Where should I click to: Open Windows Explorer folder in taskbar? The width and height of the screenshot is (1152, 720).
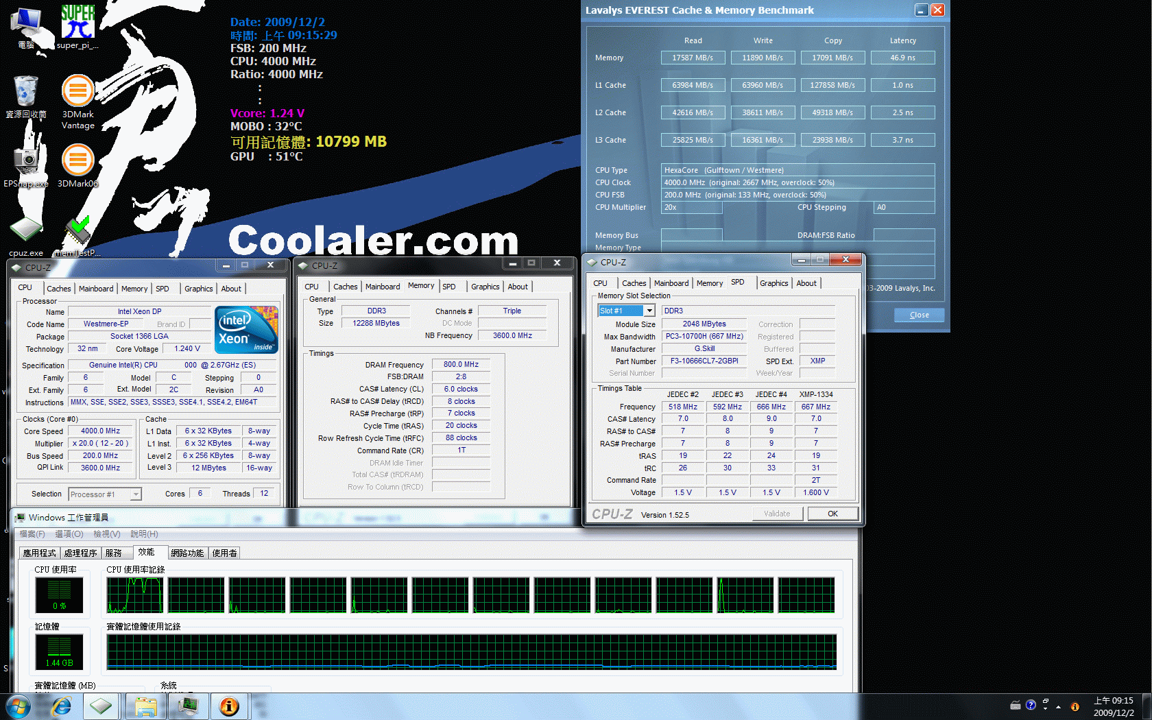(x=146, y=706)
